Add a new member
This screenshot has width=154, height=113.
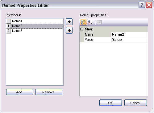click(19, 92)
